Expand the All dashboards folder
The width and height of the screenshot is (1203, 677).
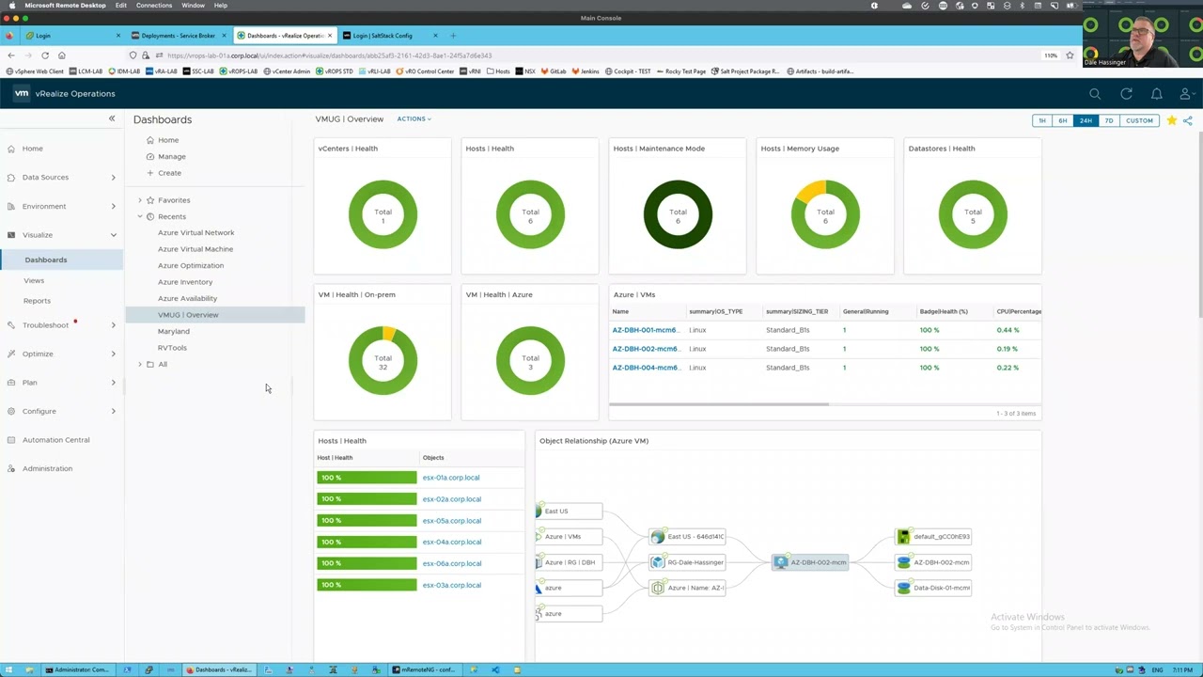pos(140,364)
